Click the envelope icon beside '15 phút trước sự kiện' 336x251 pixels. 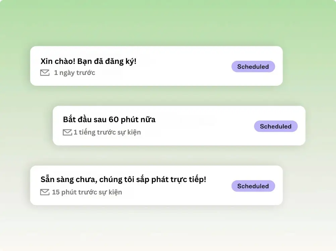click(x=45, y=192)
